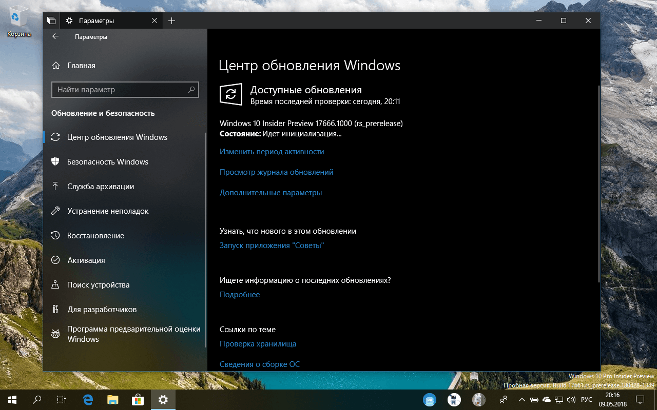657x410 pixels.
Task: Click the battery power tray icon
Action: pyautogui.click(x=534, y=400)
